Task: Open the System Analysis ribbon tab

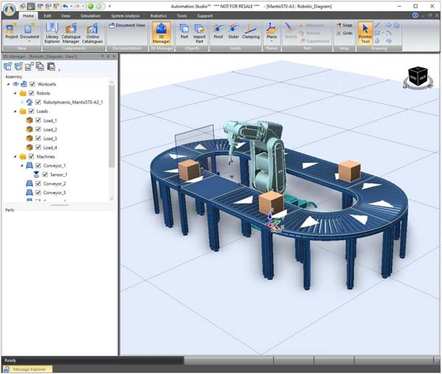Action: pyautogui.click(x=125, y=15)
